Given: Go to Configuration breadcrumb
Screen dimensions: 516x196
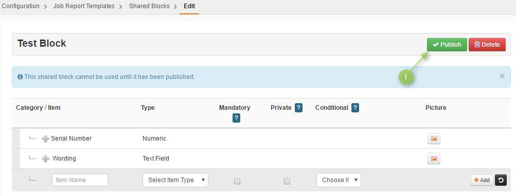Looking at the screenshot, I should (21, 6).
